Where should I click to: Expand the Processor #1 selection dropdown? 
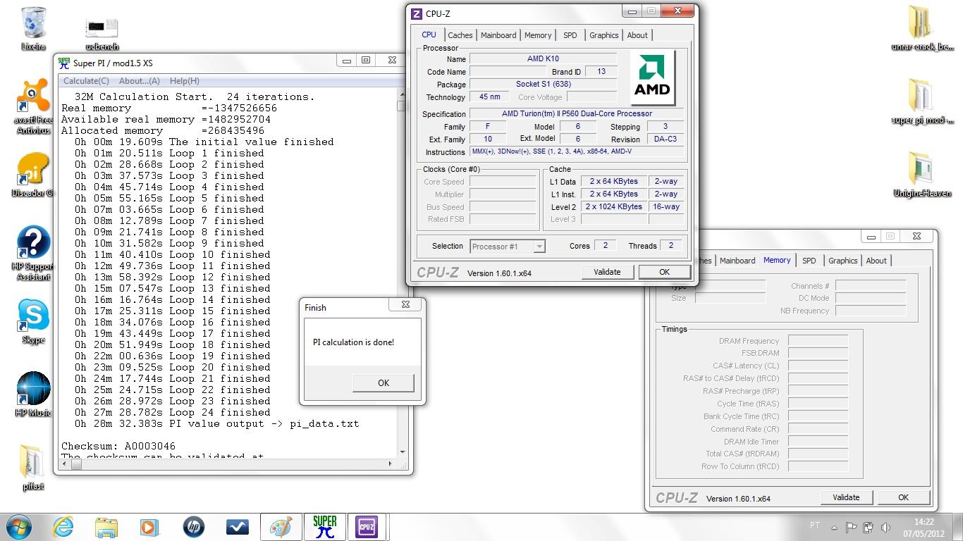point(539,247)
